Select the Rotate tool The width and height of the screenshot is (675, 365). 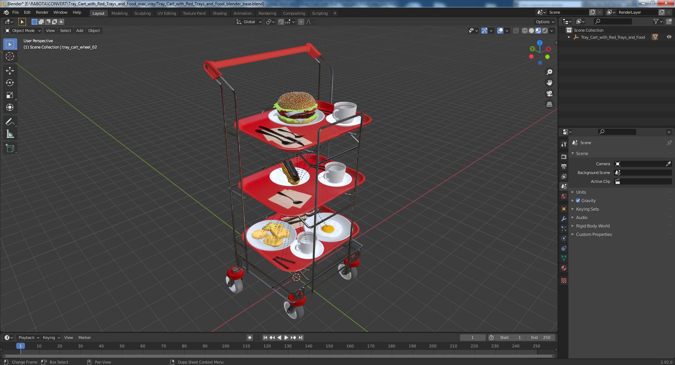[10, 83]
